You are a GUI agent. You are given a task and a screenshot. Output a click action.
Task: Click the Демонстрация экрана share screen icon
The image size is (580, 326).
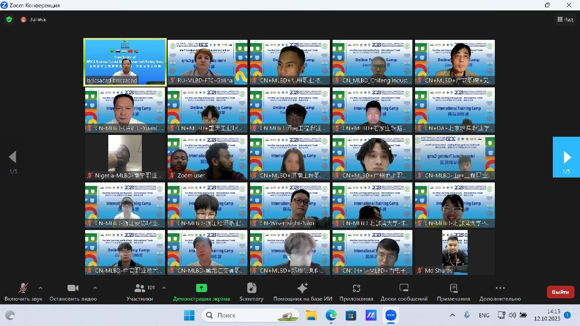tap(201, 288)
